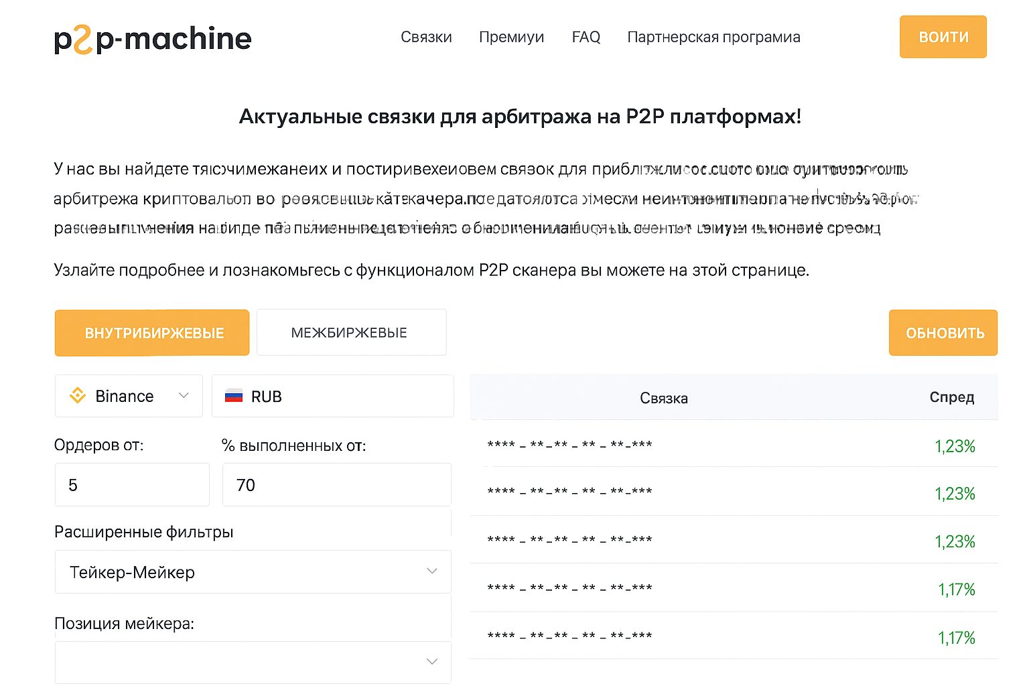Expand the Тейкер-Мейкер dropdown

tap(253, 571)
